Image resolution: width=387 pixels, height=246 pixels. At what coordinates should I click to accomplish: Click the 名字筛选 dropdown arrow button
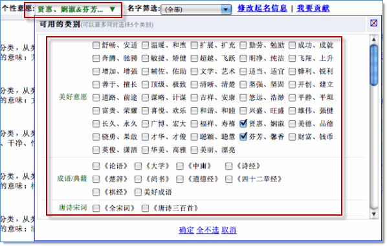[x=226, y=10]
